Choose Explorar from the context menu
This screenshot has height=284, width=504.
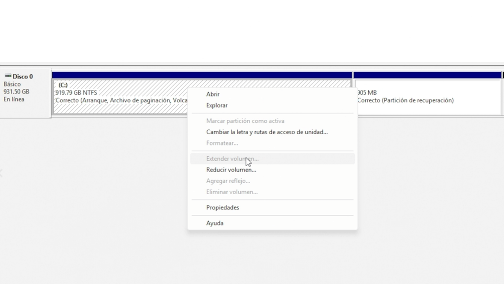(x=272, y=105)
